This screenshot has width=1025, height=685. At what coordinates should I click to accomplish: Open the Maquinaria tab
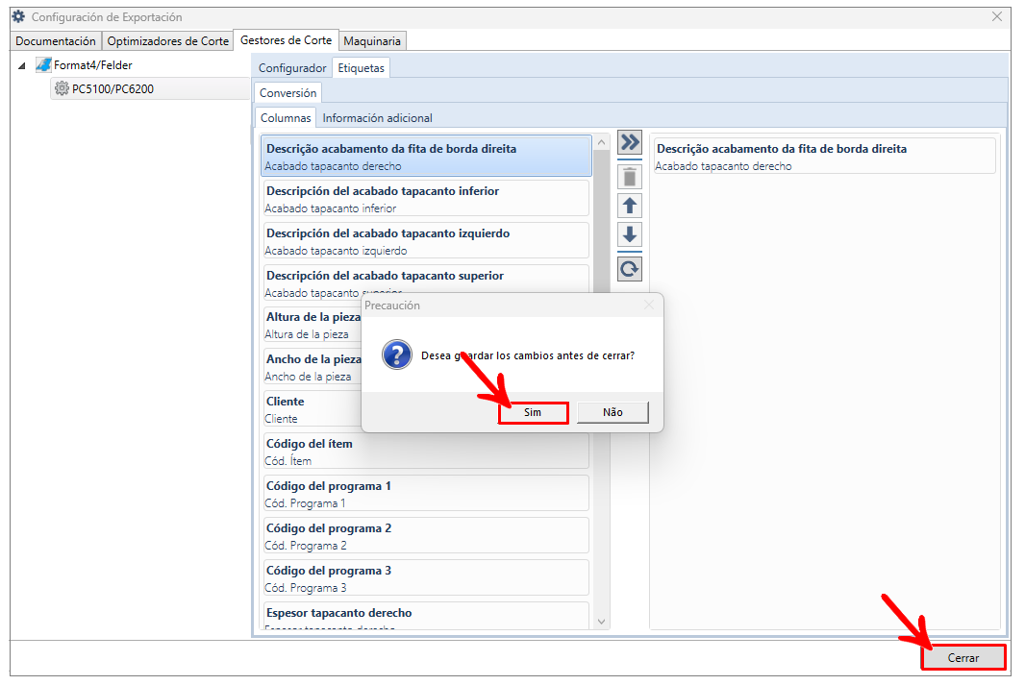[372, 40]
